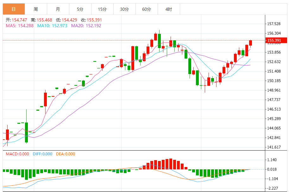Image resolution: width=289 pixels, height=192 pixels.
Task: Click the 141.617 price axis label
Action: (274, 147)
